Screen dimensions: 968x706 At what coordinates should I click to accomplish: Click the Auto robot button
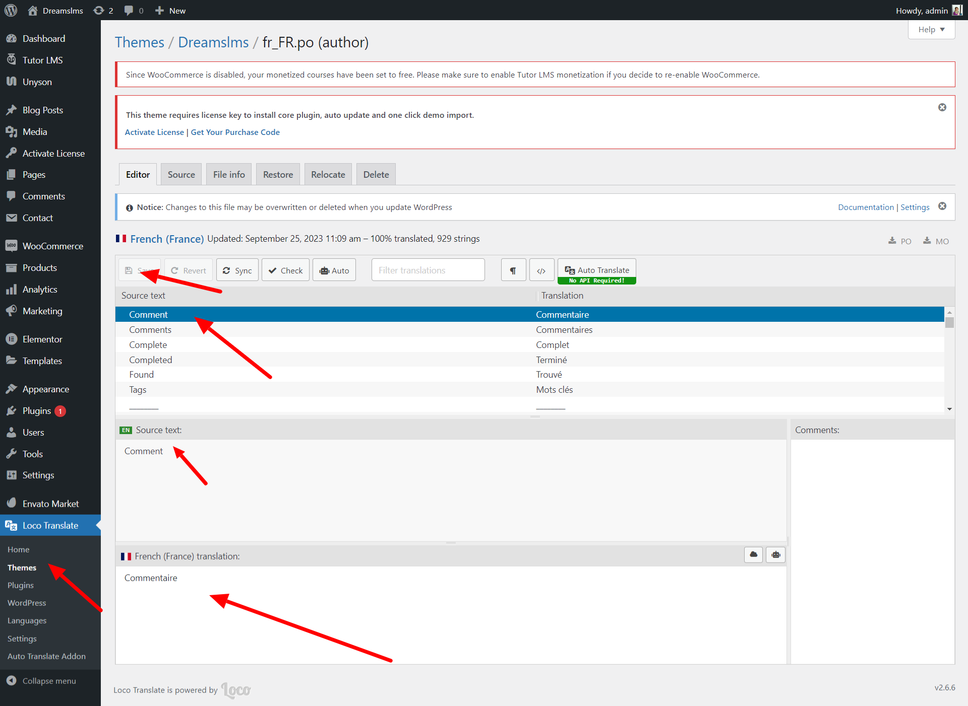(x=334, y=270)
